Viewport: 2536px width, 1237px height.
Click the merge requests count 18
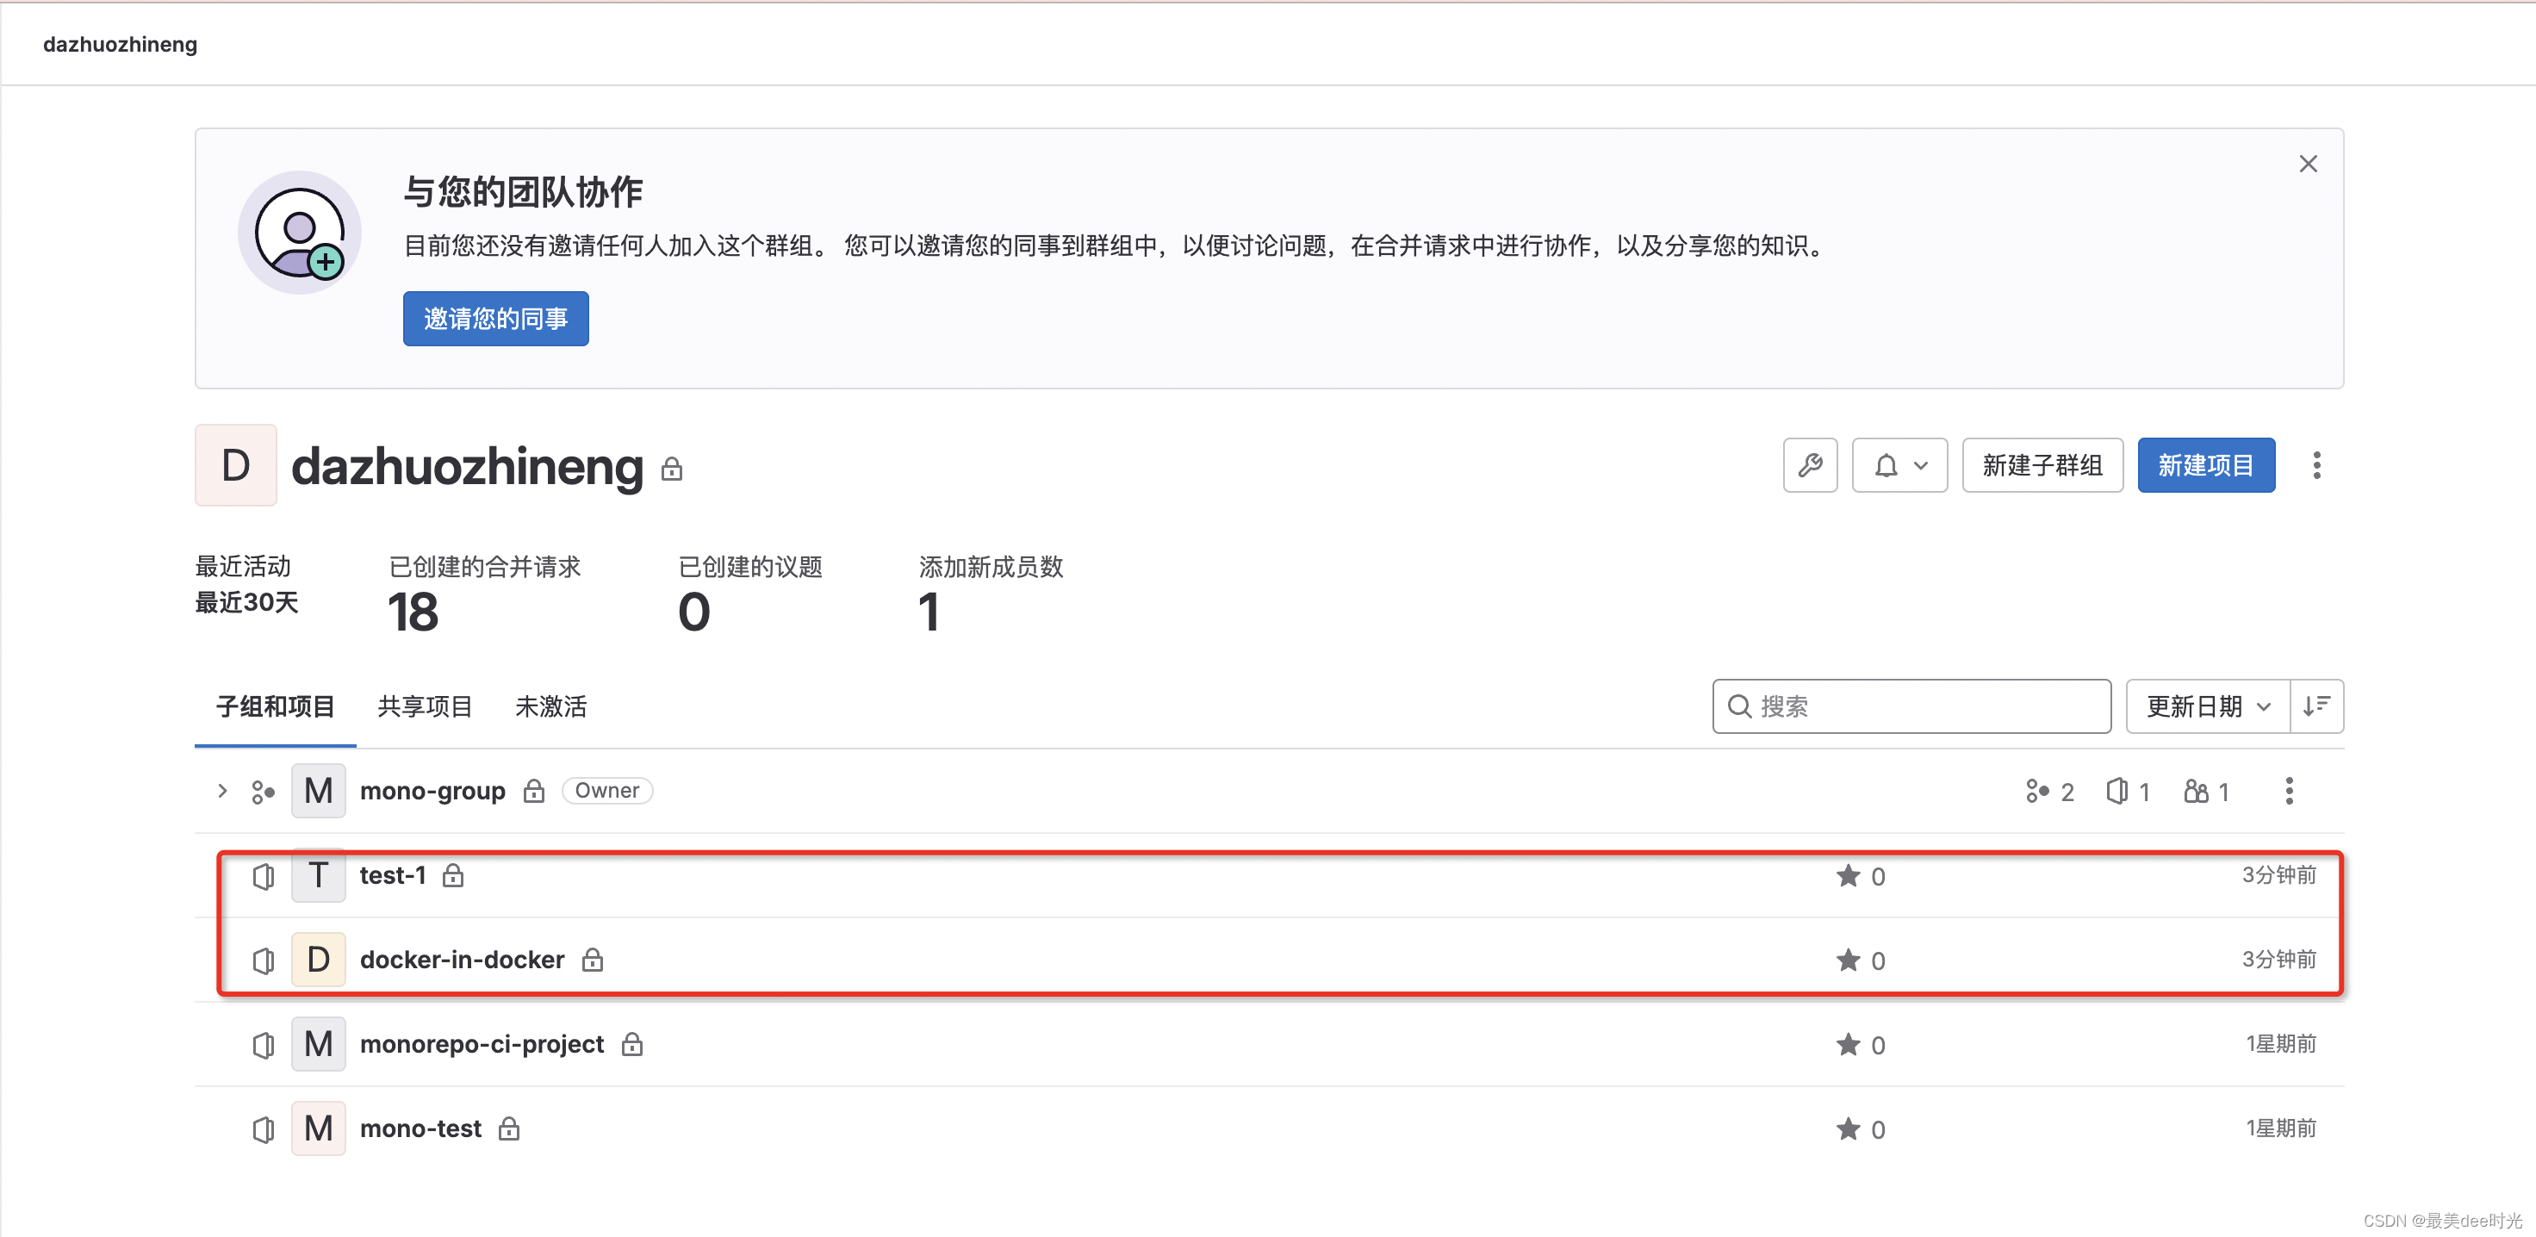(x=413, y=612)
